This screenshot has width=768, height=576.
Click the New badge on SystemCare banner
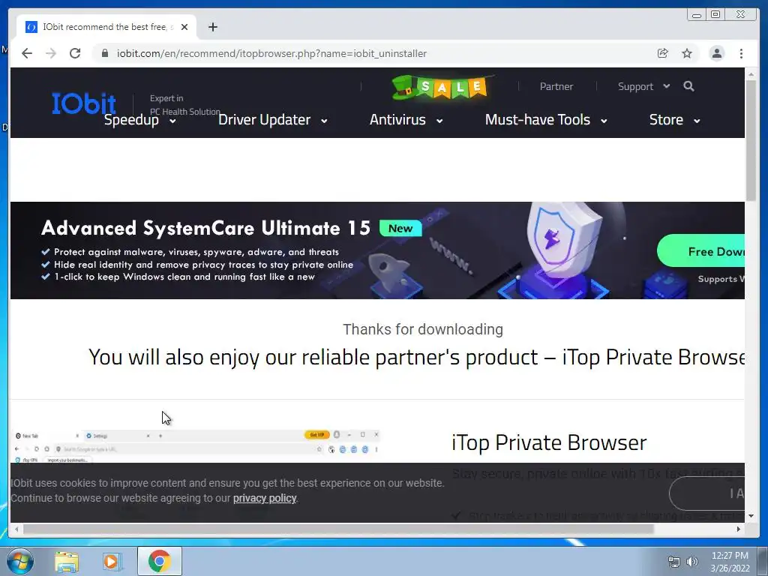(x=400, y=228)
